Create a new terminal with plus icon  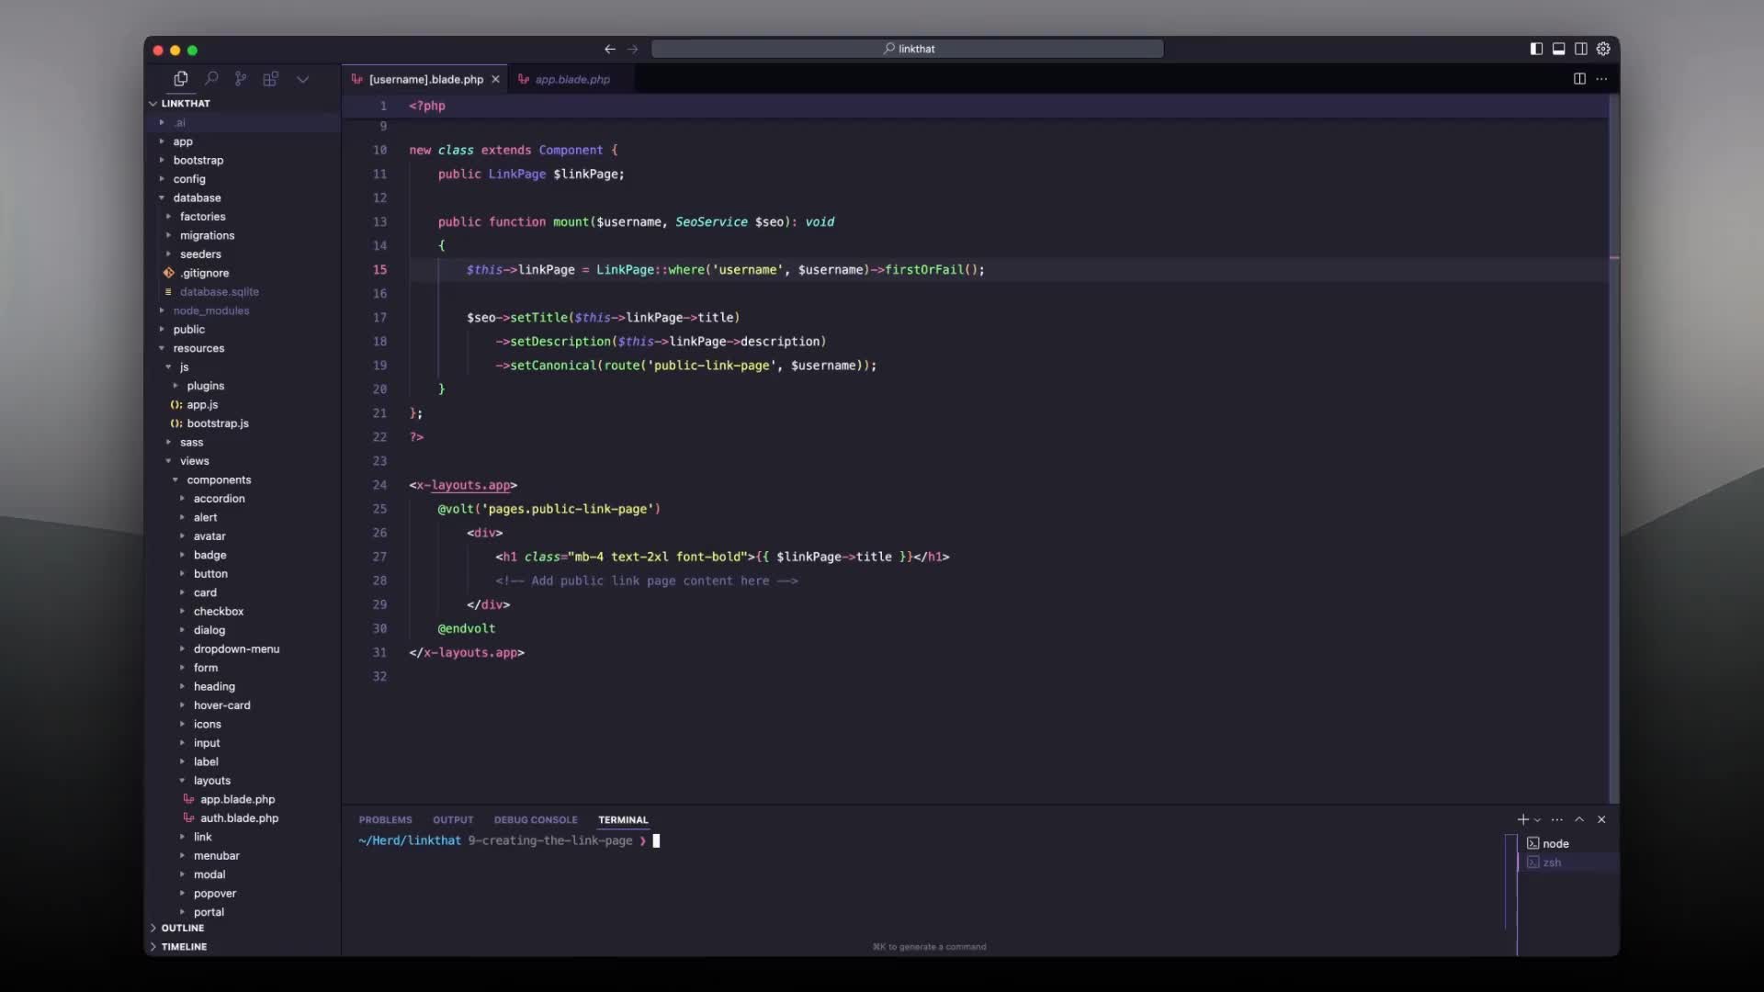coord(1522,819)
